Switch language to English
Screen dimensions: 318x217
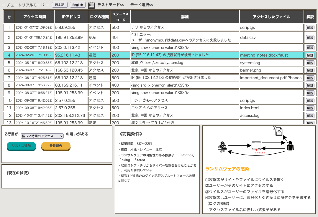click(x=78, y=5)
